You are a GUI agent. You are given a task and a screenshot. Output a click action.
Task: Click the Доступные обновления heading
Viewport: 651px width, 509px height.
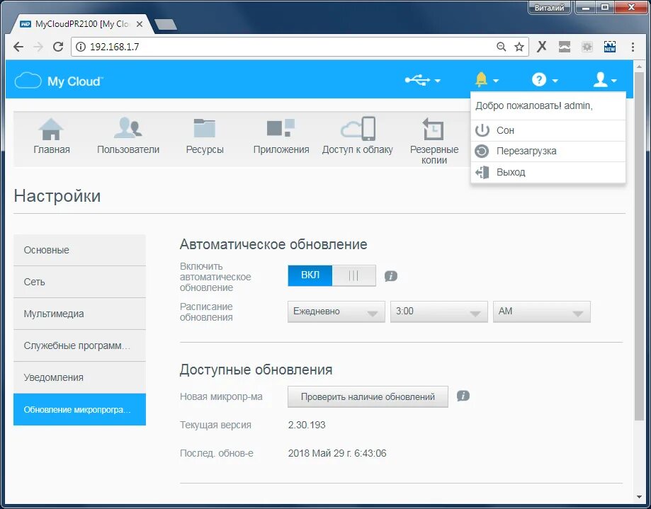tap(256, 370)
